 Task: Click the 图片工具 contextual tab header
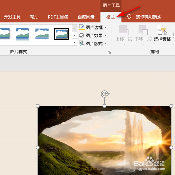[111, 6]
